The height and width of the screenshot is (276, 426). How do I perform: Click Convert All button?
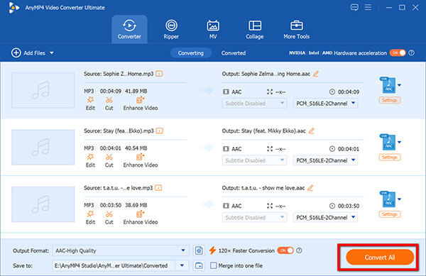tap(380, 258)
